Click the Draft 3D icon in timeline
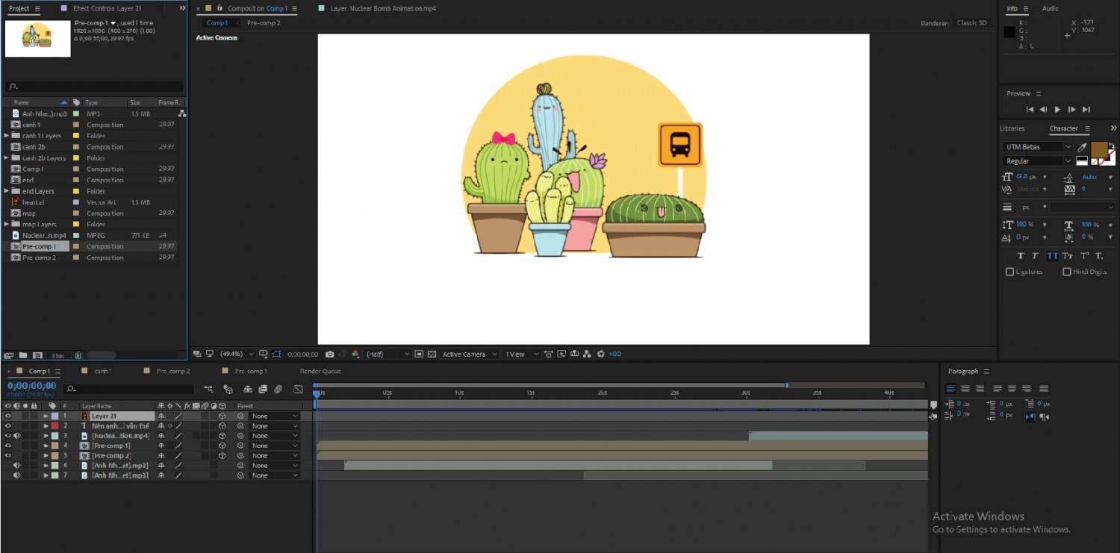The height and width of the screenshot is (553, 1120). coord(228,389)
